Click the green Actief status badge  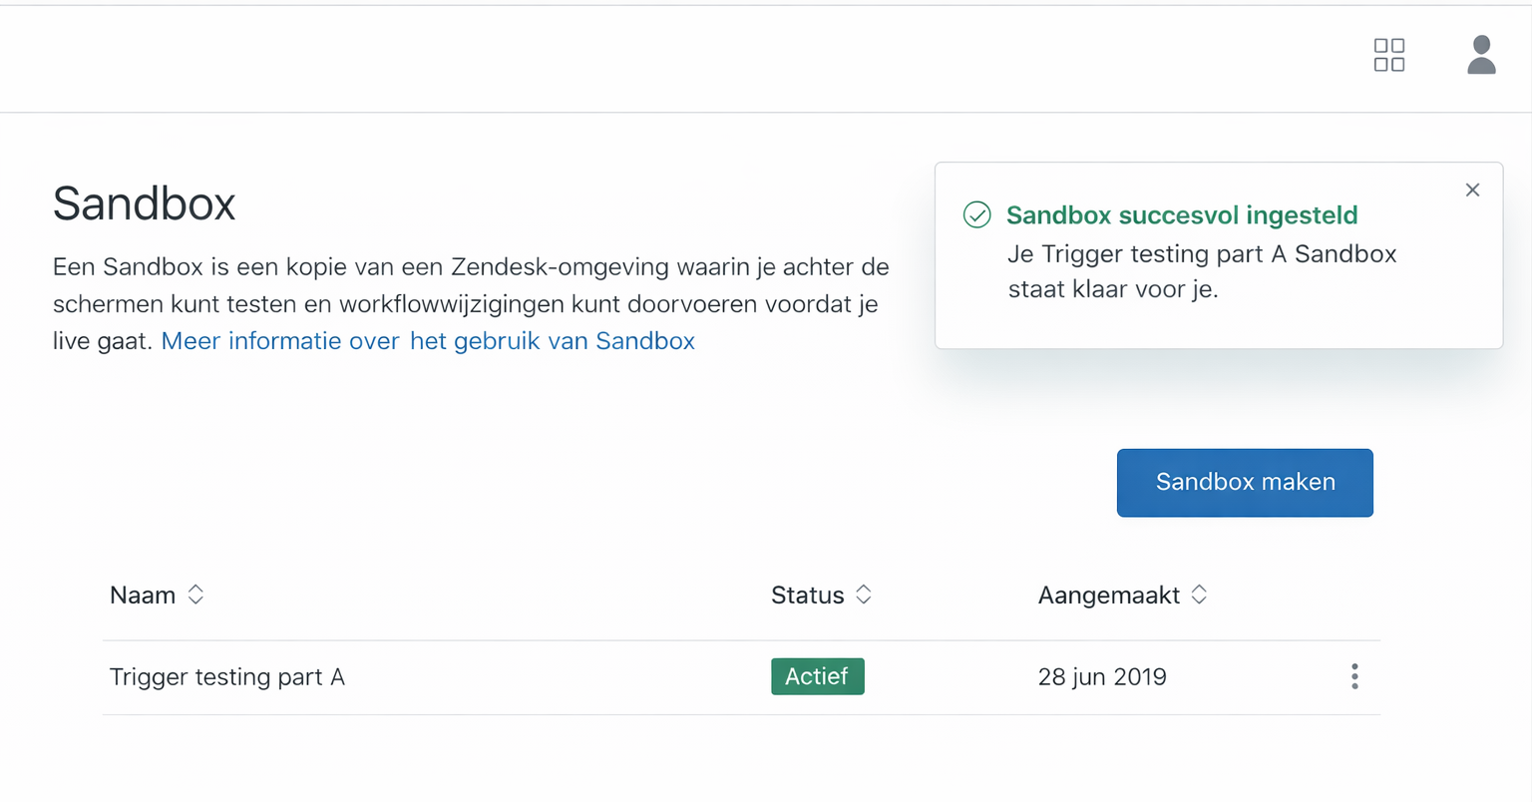pos(817,676)
